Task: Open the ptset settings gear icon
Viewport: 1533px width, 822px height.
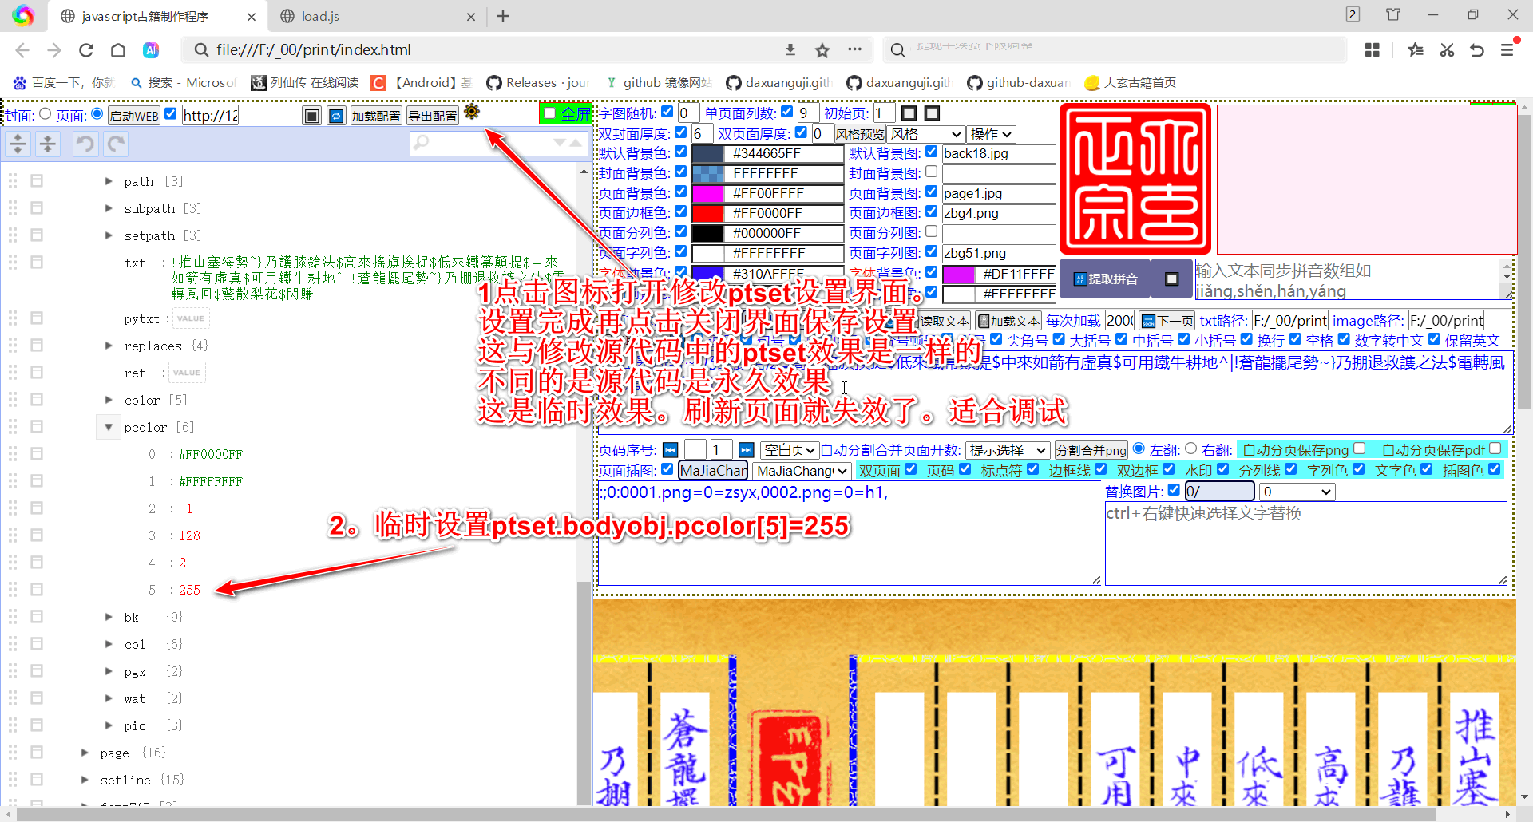Action: coord(472,113)
